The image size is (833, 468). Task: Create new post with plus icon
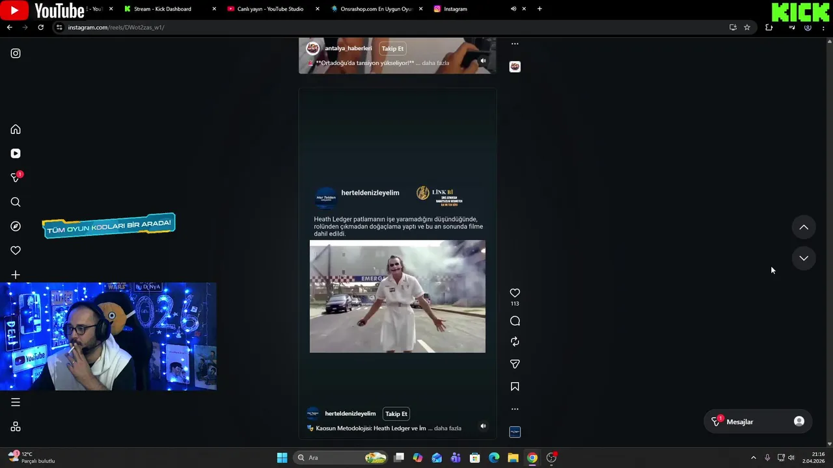tap(16, 275)
